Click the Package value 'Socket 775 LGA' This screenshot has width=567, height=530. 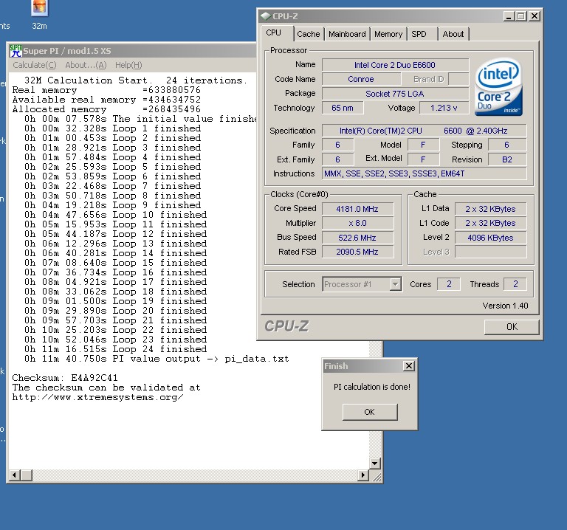(x=395, y=94)
